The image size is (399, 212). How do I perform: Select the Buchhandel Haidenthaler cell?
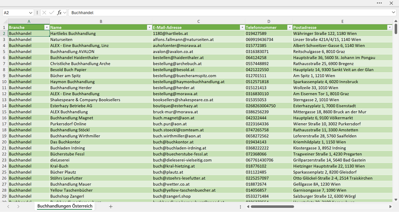[101, 58]
